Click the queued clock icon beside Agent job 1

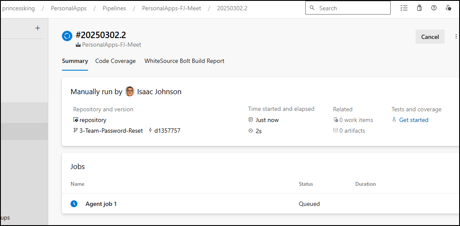74,204
